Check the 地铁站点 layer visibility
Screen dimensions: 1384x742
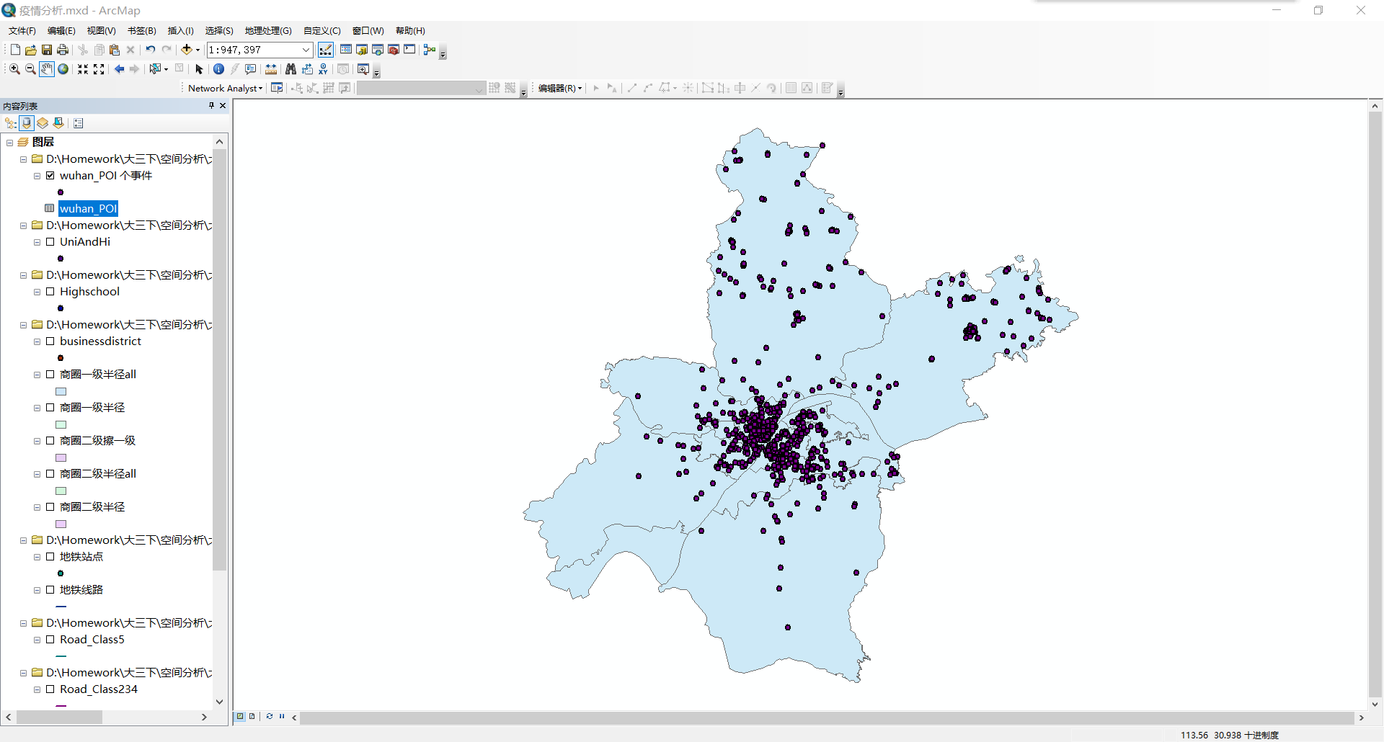click(x=50, y=556)
